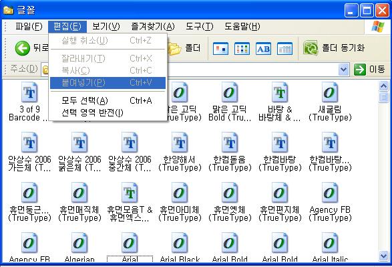The image size is (392, 267).
Task: Open the 도움말(H) menu
Action: [242, 26]
